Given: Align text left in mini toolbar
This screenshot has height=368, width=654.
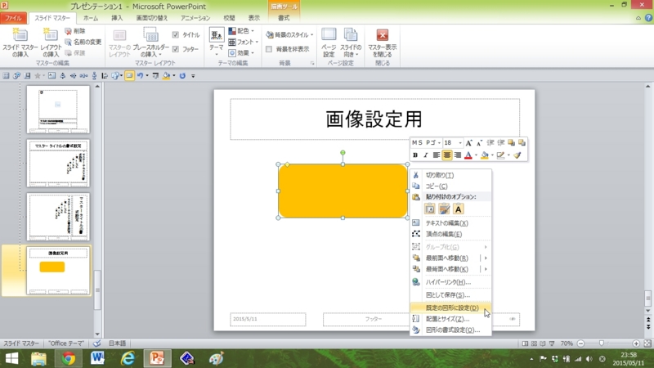Looking at the screenshot, I should [437, 155].
